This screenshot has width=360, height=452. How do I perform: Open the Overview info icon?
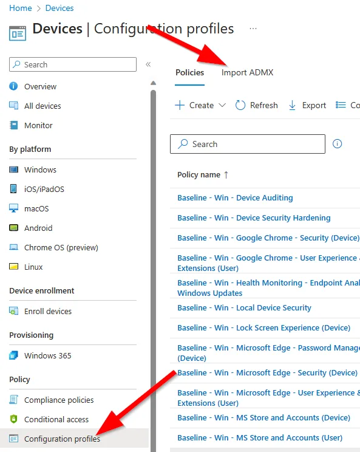tap(13, 86)
